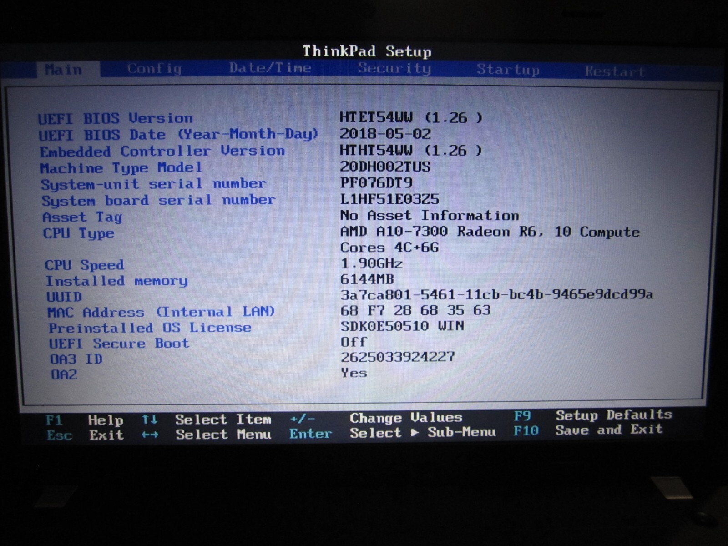Viewport: 728px width, 546px height.
Task: Select UEFI Secure Boot label
Action: click(x=119, y=344)
